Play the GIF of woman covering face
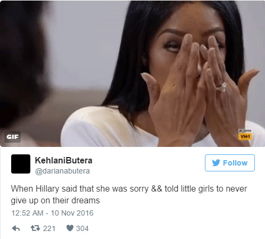Viewport: 265px width, 239px height. (x=132, y=73)
